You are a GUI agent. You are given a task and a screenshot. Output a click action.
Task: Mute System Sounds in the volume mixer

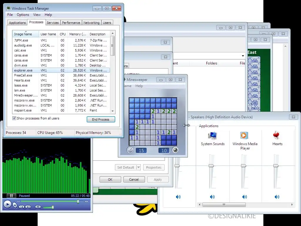[x=212, y=197]
